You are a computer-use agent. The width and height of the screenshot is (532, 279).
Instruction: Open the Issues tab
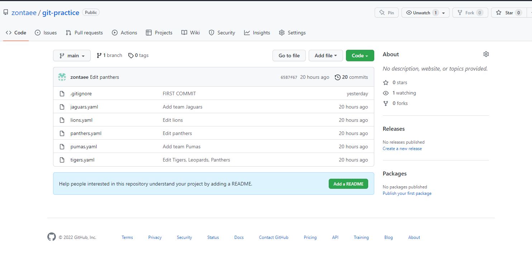coord(46,33)
